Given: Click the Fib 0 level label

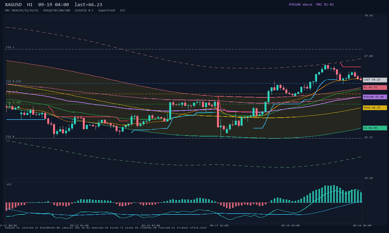Looking at the screenshot, I should click(x=10, y=136).
